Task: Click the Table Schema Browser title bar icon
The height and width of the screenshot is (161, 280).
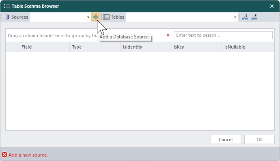Action: tap(7, 6)
